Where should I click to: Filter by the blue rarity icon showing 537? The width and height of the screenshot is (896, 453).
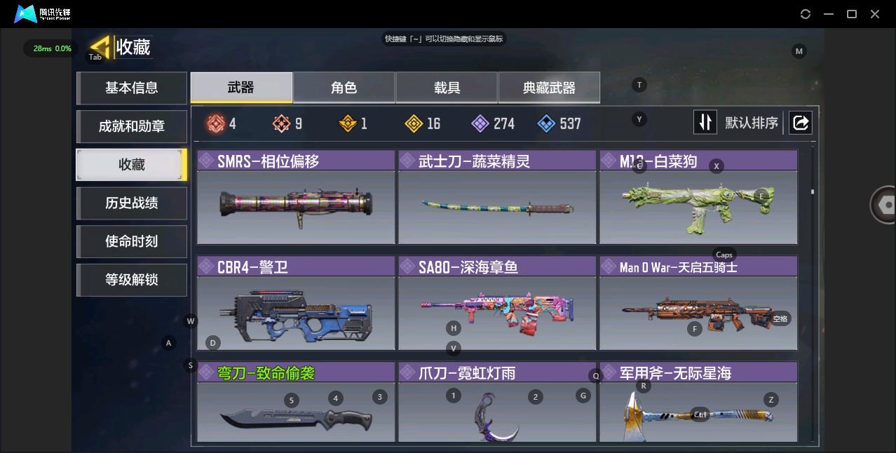coord(546,123)
